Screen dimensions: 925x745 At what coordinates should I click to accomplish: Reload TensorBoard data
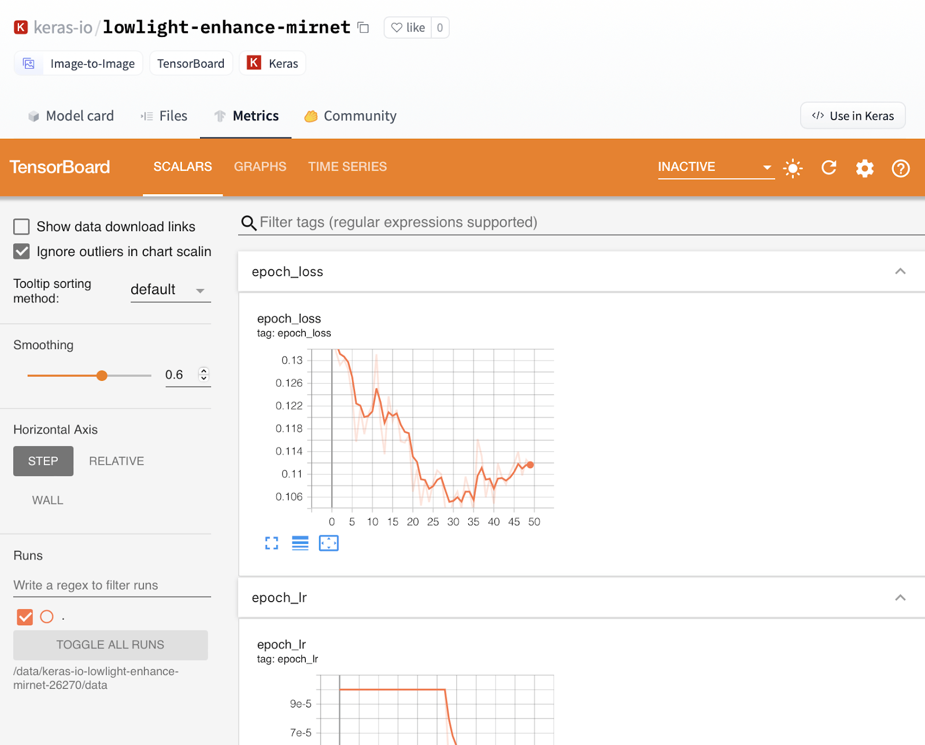pyautogui.click(x=828, y=168)
